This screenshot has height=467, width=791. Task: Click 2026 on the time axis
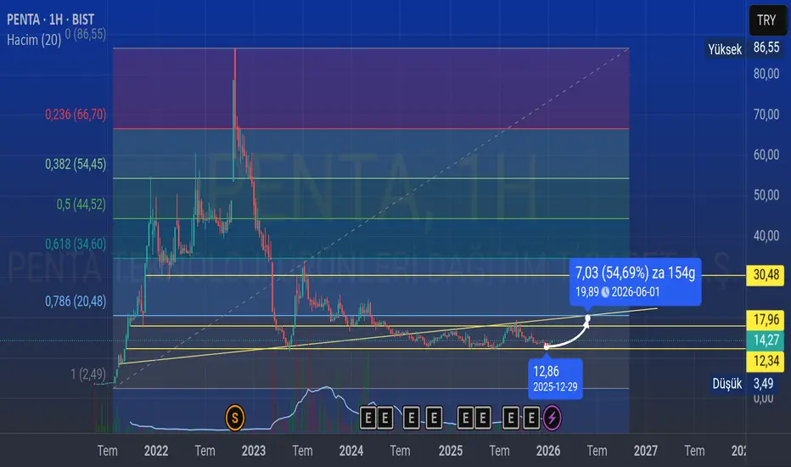click(548, 451)
